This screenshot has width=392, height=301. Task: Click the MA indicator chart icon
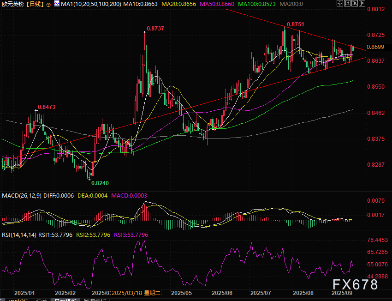point(57,4)
